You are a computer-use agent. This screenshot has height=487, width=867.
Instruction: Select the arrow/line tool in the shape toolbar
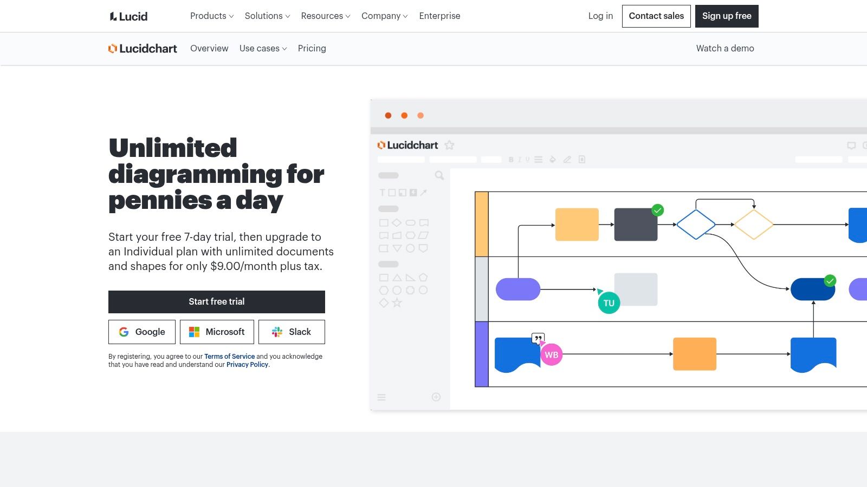click(423, 193)
